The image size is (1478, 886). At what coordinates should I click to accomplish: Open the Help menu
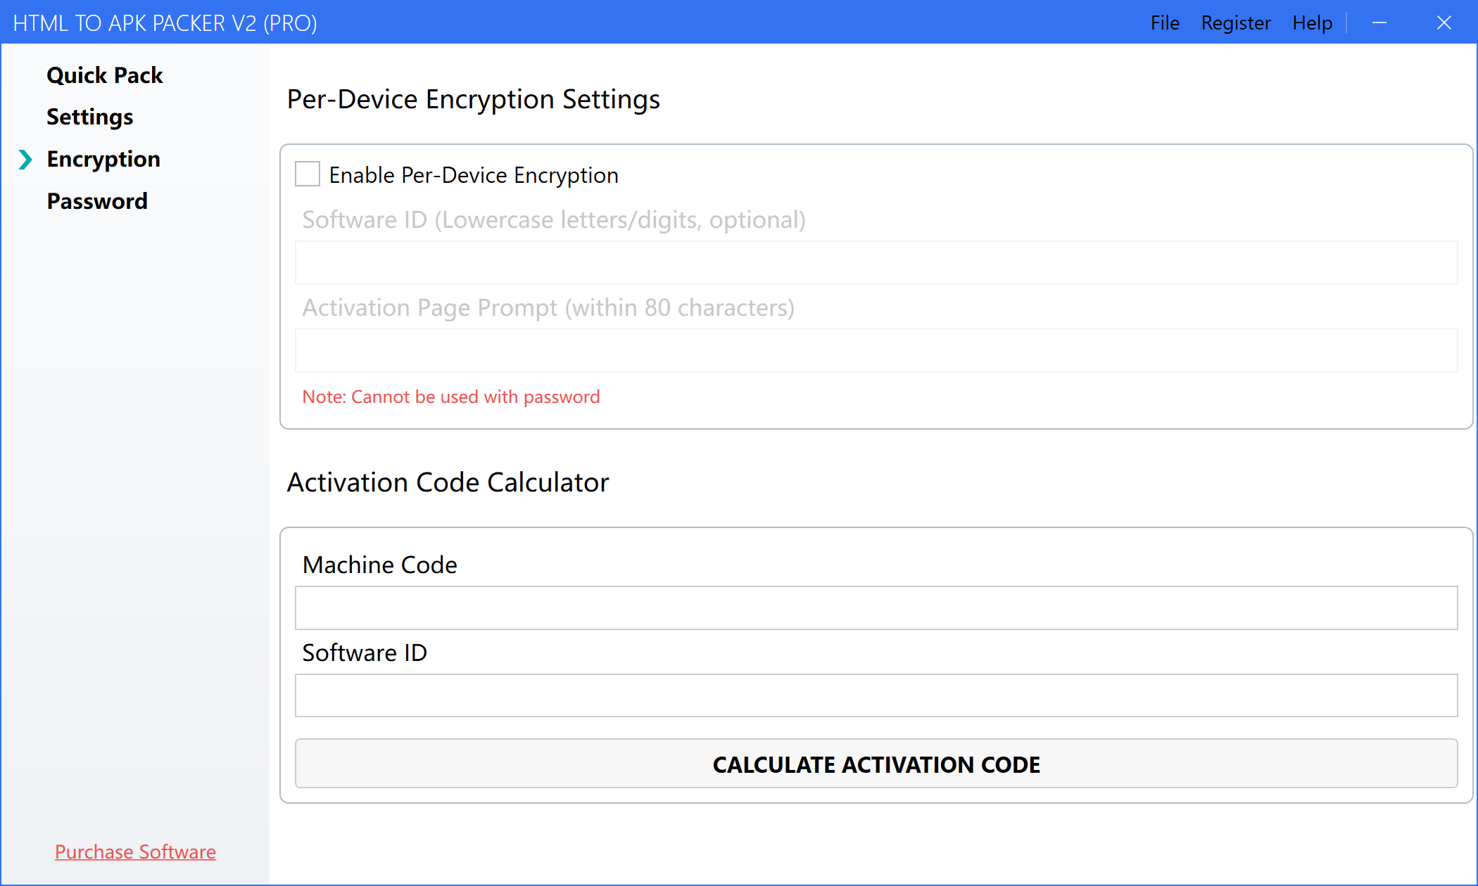tap(1312, 23)
